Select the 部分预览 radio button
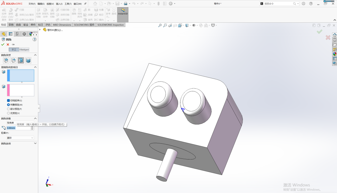Viewport: 337px width, 193px height. (x=8, y=109)
